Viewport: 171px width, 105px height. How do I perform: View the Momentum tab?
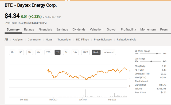coord(148,29)
